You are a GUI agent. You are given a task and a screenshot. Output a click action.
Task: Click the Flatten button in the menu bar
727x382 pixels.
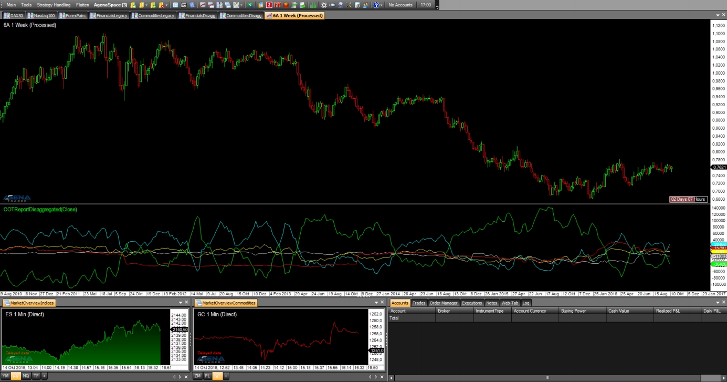click(x=82, y=5)
